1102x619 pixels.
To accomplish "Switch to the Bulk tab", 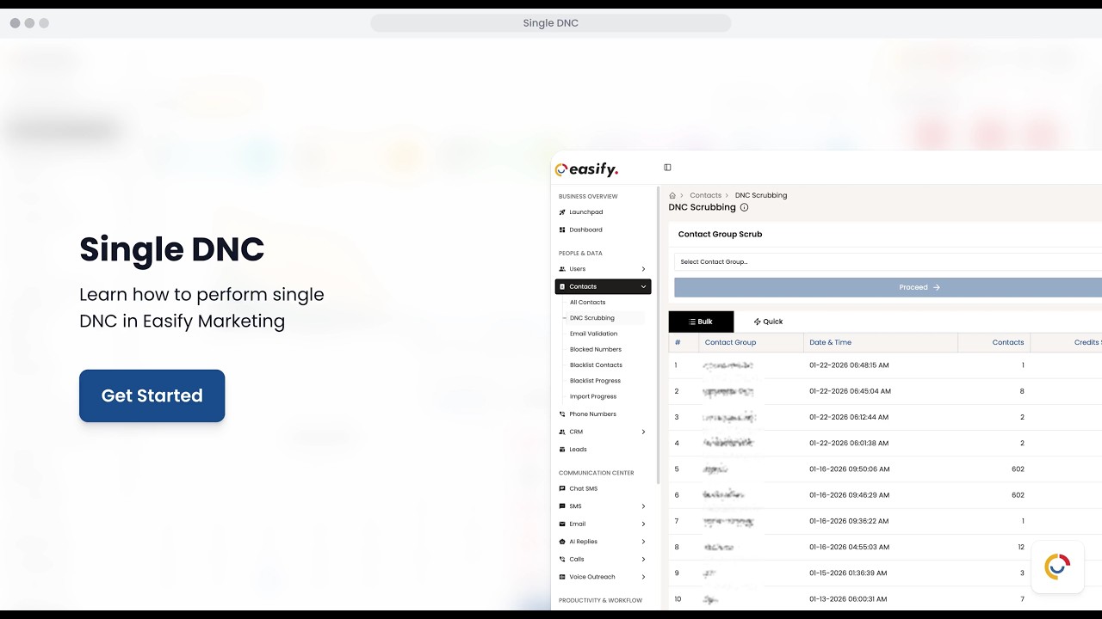I will (x=701, y=322).
